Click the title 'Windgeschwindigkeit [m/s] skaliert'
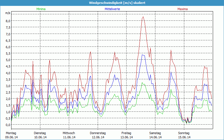The width and height of the screenshot is (224, 140). pos(117,3)
